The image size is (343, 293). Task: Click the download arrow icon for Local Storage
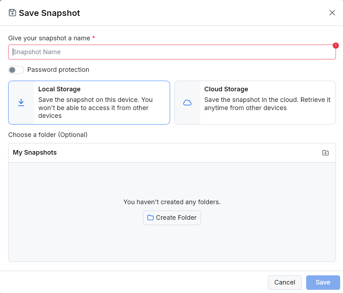click(x=21, y=103)
